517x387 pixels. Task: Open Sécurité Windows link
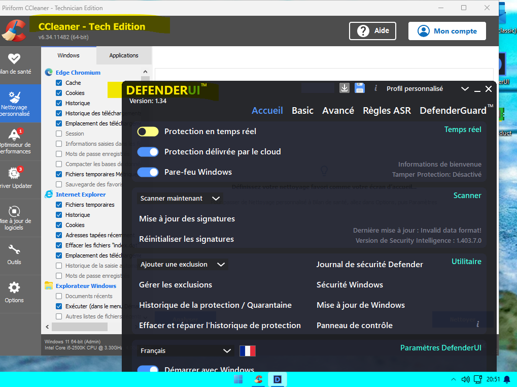point(350,285)
